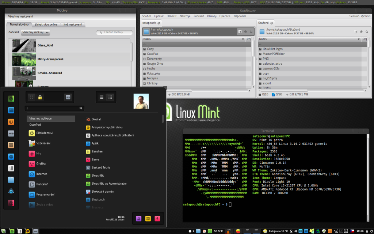Screen dimensions: 374x234
Task: Switch to the Jiné nastavení tab
Action: coord(73,24)
